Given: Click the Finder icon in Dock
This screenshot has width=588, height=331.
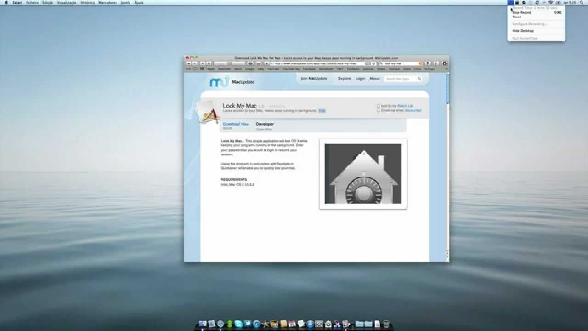Looking at the screenshot, I should click(203, 324).
